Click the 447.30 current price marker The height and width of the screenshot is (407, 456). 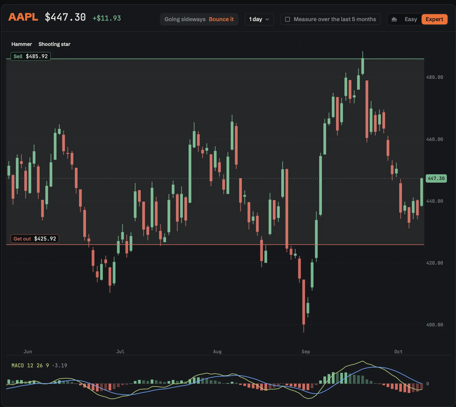coord(436,178)
